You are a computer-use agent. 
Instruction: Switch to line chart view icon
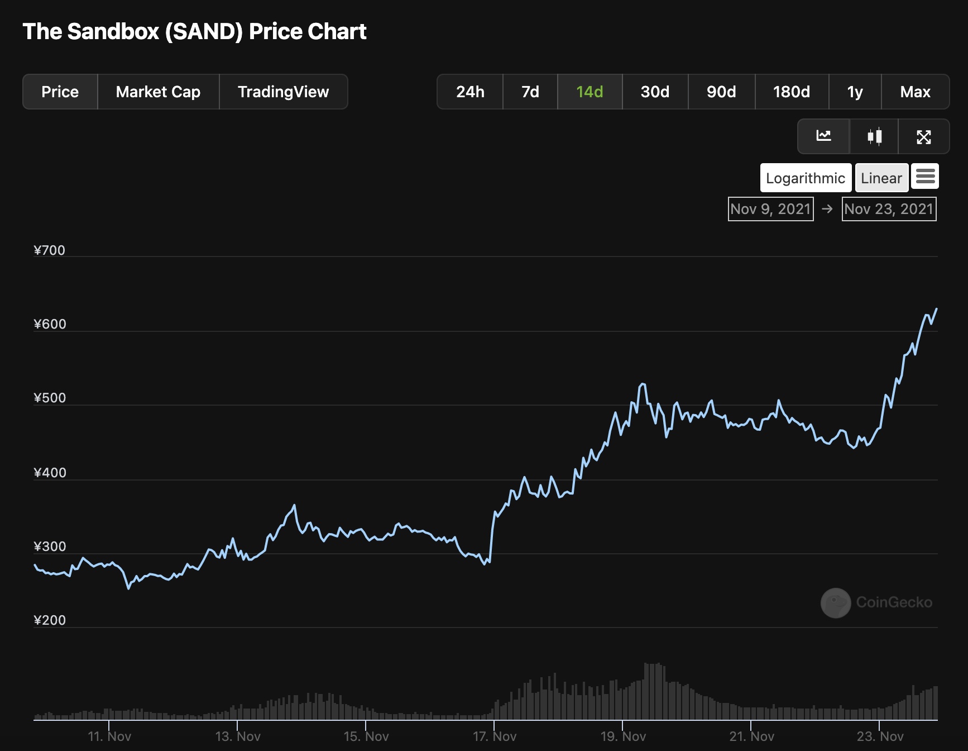(x=823, y=136)
